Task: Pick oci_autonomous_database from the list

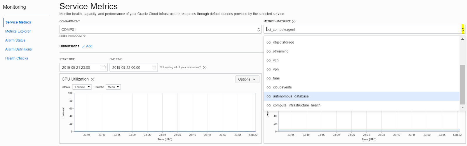Action: pyautogui.click(x=362, y=96)
